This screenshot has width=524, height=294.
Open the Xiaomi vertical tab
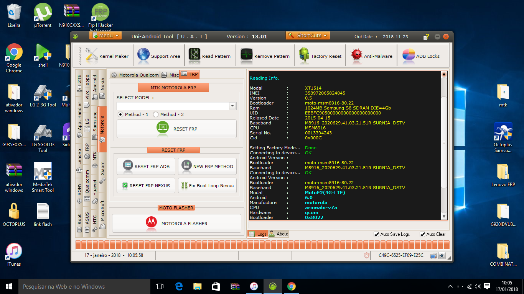pos(102,172)
